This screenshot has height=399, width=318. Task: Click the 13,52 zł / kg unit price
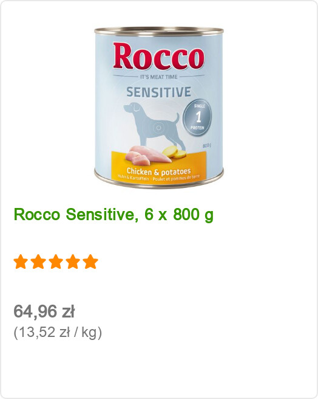pyautogui.click(x=58, y=332)
